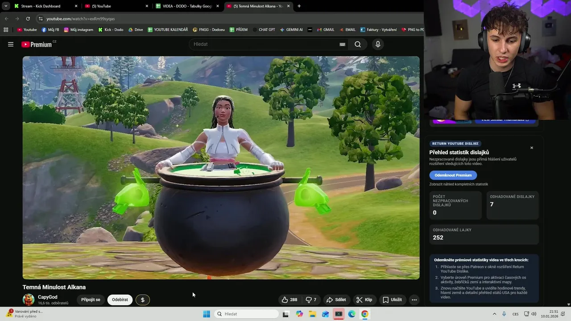Open the GMAIL bookmark

pyautogui.click(x=326, y=30)
